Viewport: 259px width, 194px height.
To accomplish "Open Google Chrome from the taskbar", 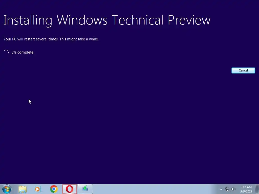I will coord(54,189).
